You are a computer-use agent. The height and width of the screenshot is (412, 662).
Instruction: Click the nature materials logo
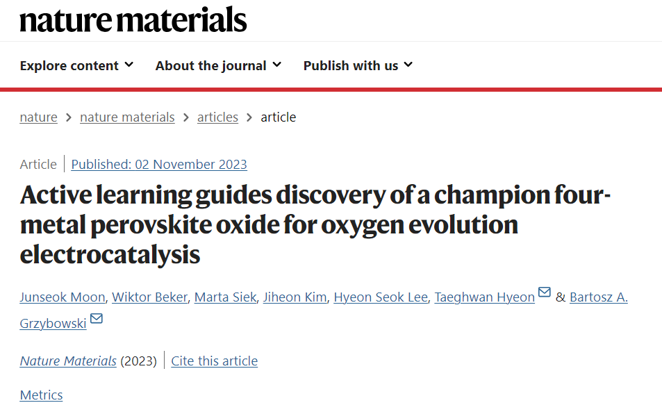click(x=133, y=20)
